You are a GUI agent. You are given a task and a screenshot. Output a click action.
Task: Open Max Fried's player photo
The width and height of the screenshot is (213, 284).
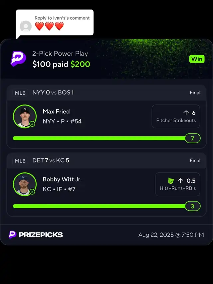[x=24, y=116]
